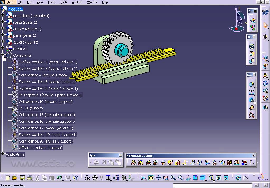Select the Universal Joint tool

pos(222,162)
